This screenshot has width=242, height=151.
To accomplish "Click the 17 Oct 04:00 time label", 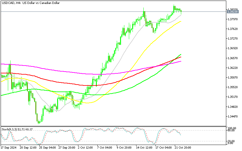I will pos(164,148).
